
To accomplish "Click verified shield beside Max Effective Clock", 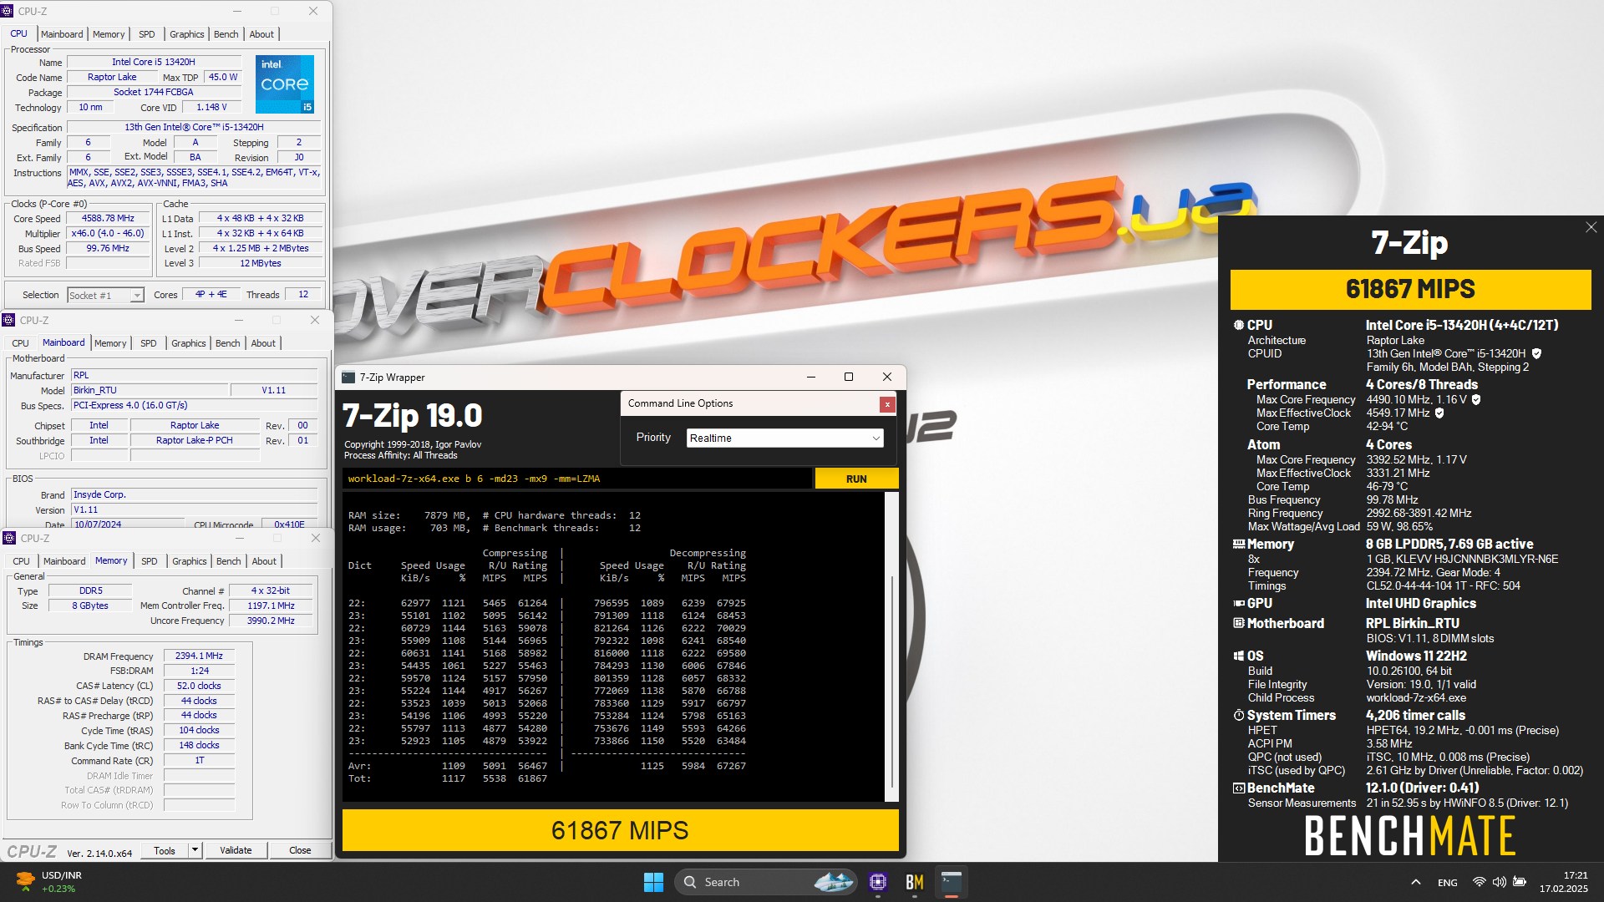I will click(1439, 413).
